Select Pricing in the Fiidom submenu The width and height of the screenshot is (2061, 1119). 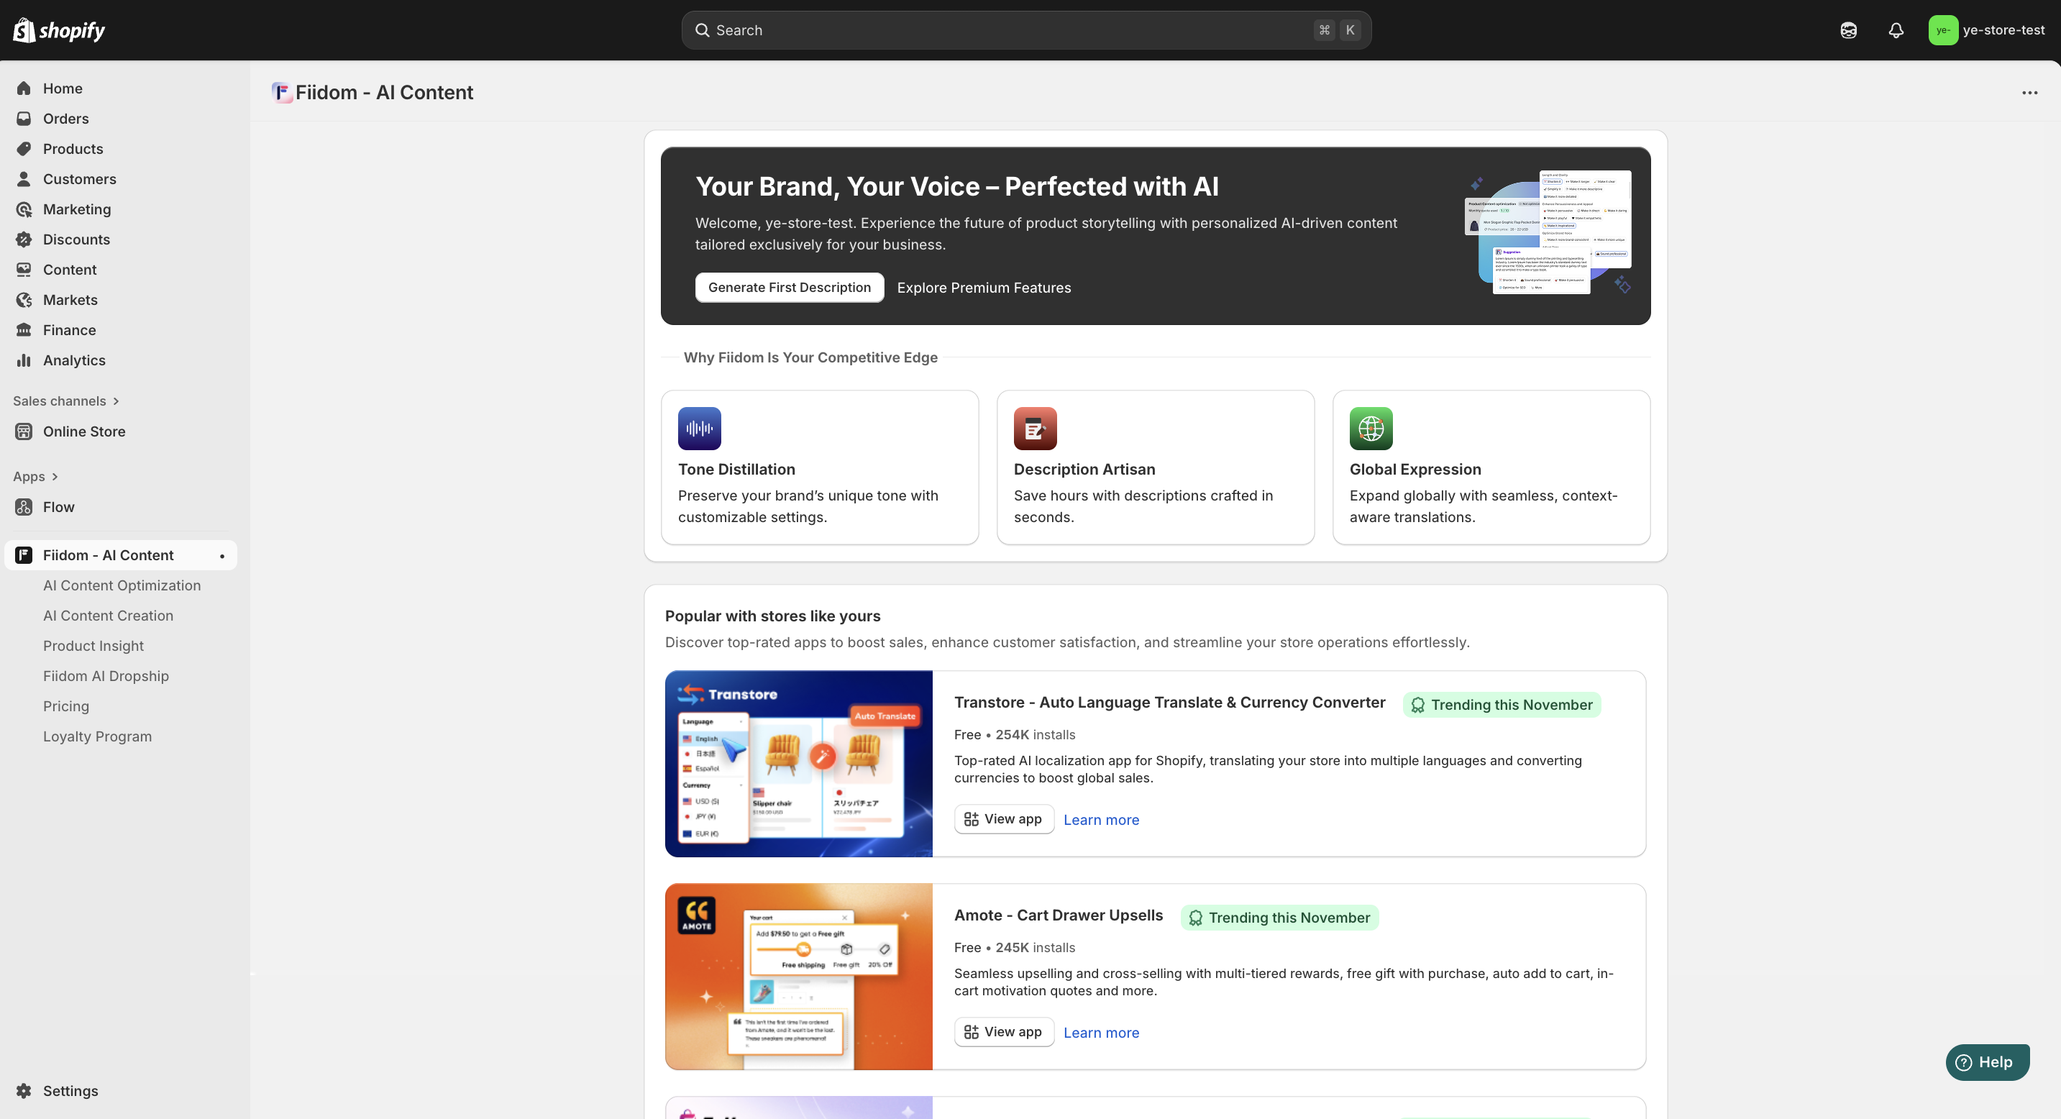point(65,706)
